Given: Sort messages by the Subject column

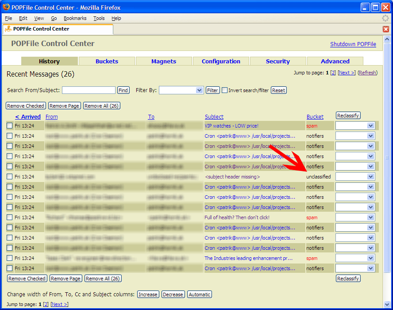Looking at the screenshot, I should coord(214,117).
